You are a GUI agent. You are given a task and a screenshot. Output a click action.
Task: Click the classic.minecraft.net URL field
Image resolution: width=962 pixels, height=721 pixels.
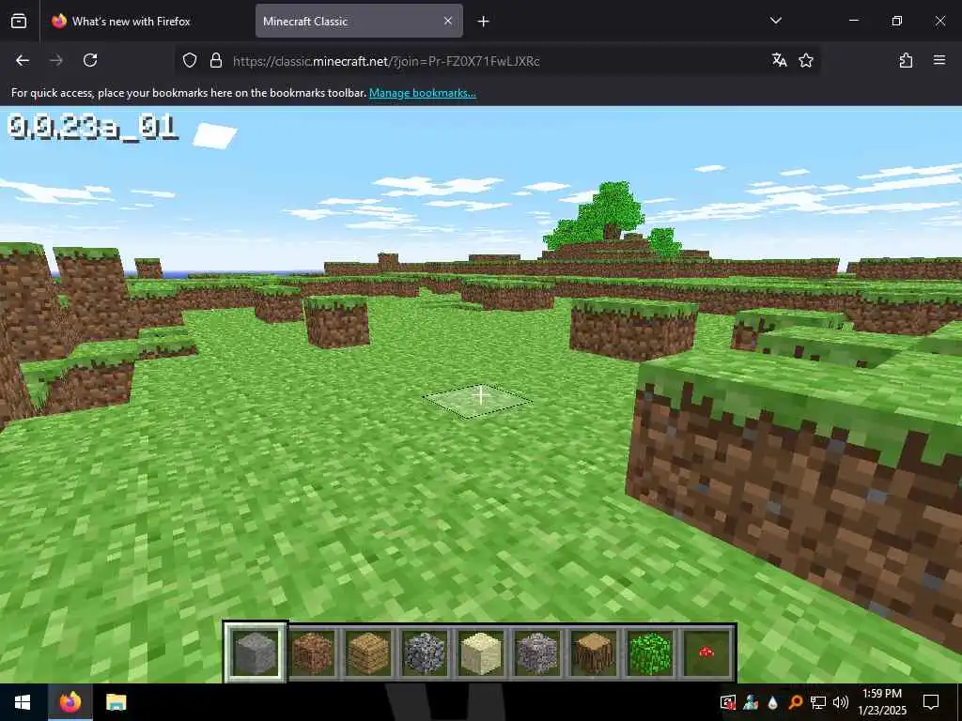(497, 61)
